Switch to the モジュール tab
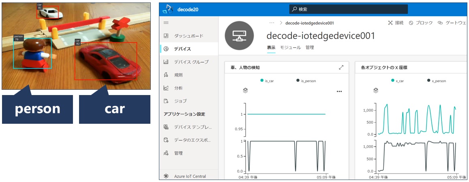Screen dimensions: 469x182 click(290, 47)
